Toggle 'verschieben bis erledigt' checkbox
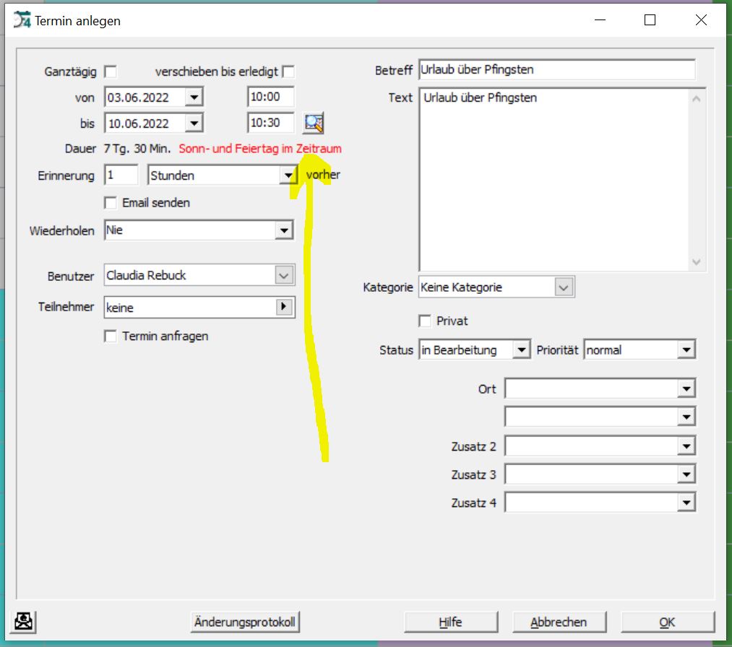Image resolution: width=732 pixels, height=647 pixels. coord(288,71)
